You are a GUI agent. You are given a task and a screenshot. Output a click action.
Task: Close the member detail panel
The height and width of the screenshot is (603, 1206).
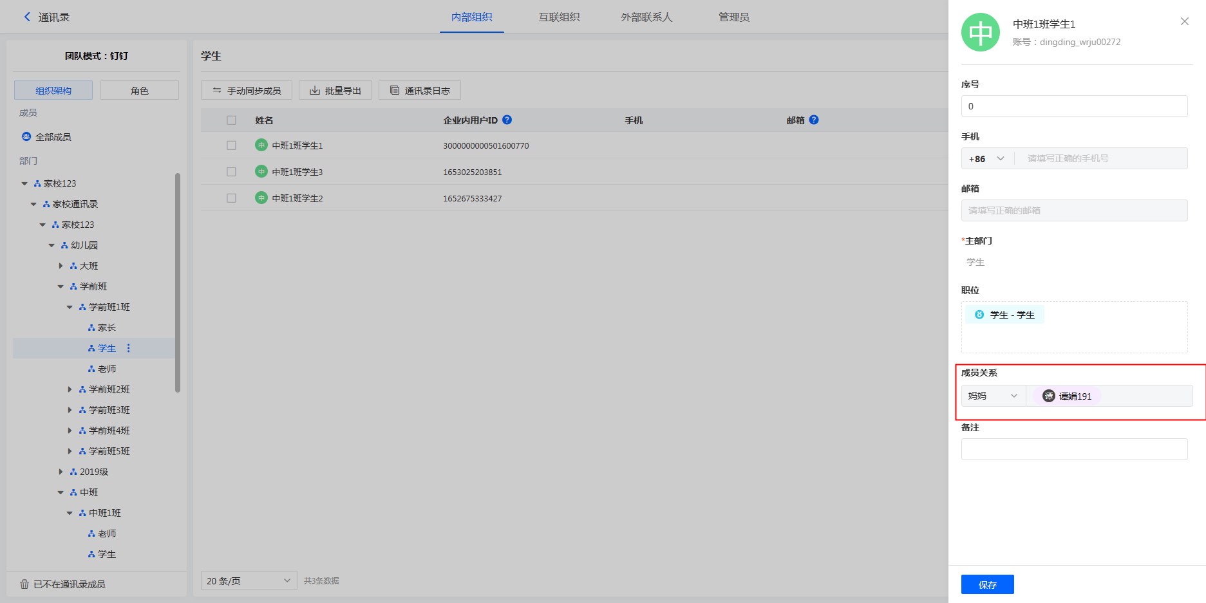[1184, 21]
